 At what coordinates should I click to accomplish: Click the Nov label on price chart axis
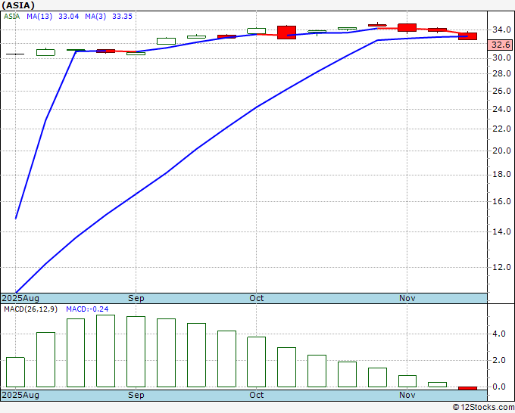(407, 298)
